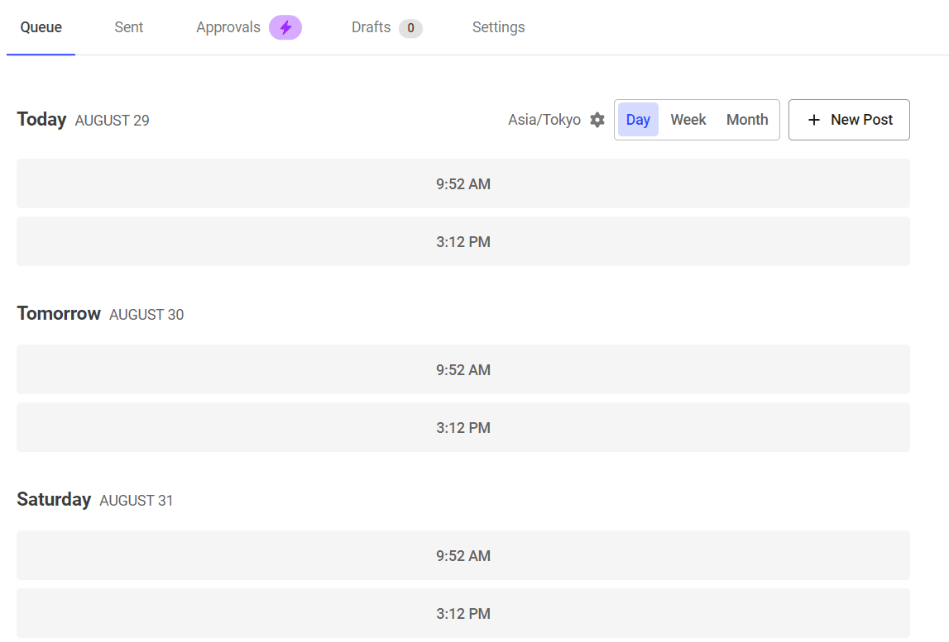This screenshot has width=949, height=642.
Task: Select the Day view toggle
Action: [x=638, y=120]
